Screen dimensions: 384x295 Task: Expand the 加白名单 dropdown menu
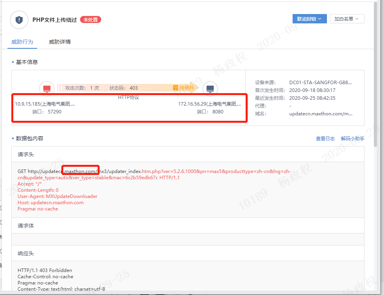click(x=347, y=19)
